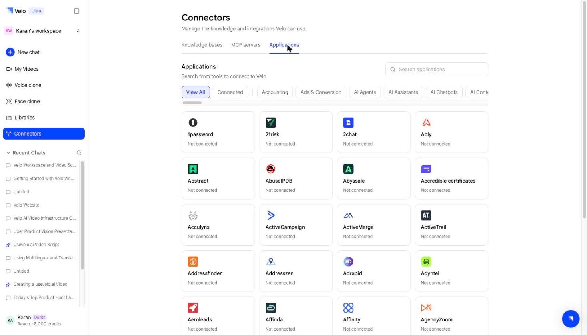Open the support chat bubble
Viewport: 587px width, 335px height.
(571, 319)
